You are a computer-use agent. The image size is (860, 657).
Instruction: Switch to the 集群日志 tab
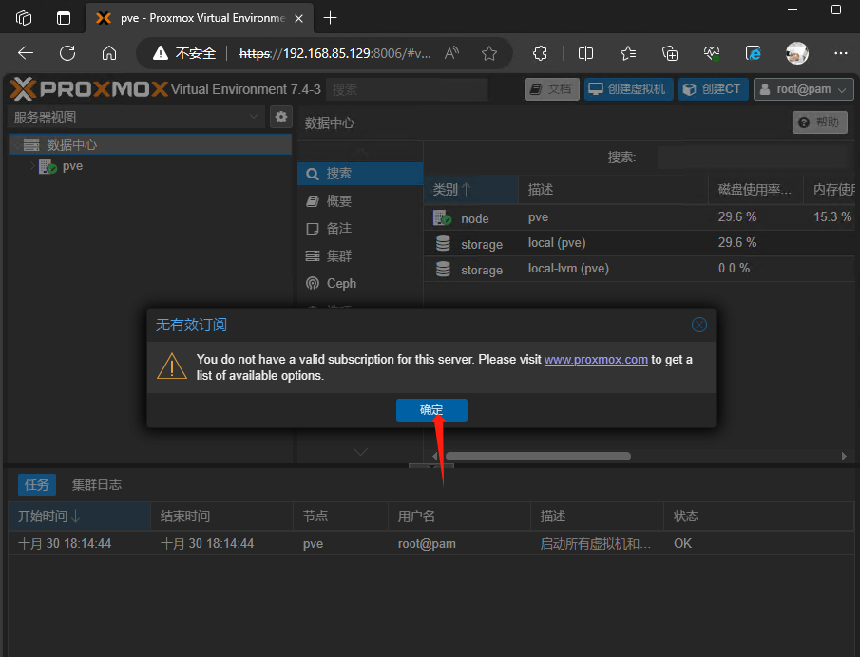pyautogui.click(x=97, y=485)
